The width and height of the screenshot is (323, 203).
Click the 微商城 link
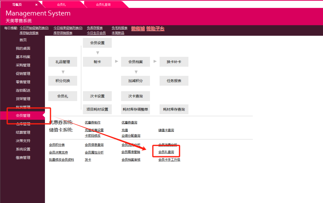[x=138, y=29]
